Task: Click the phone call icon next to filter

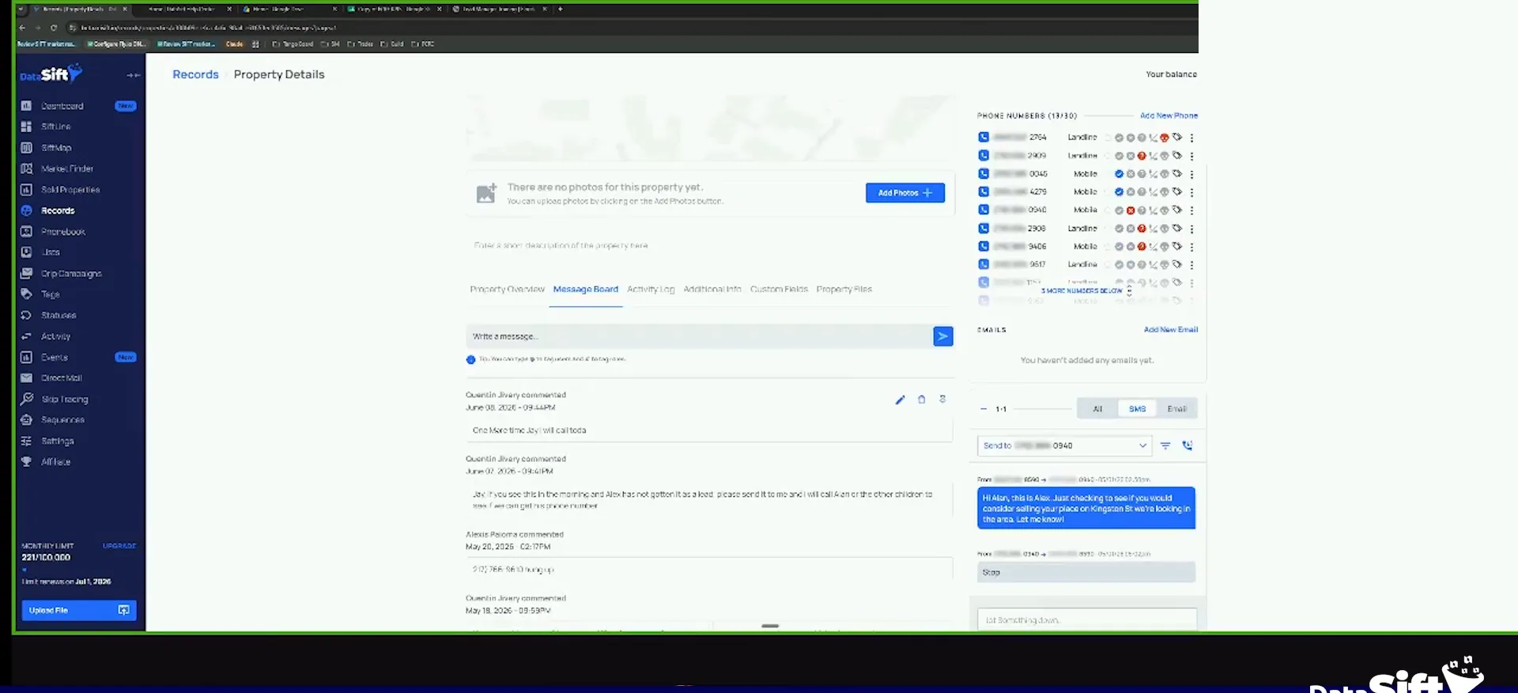Action: tap(1187, 445)
